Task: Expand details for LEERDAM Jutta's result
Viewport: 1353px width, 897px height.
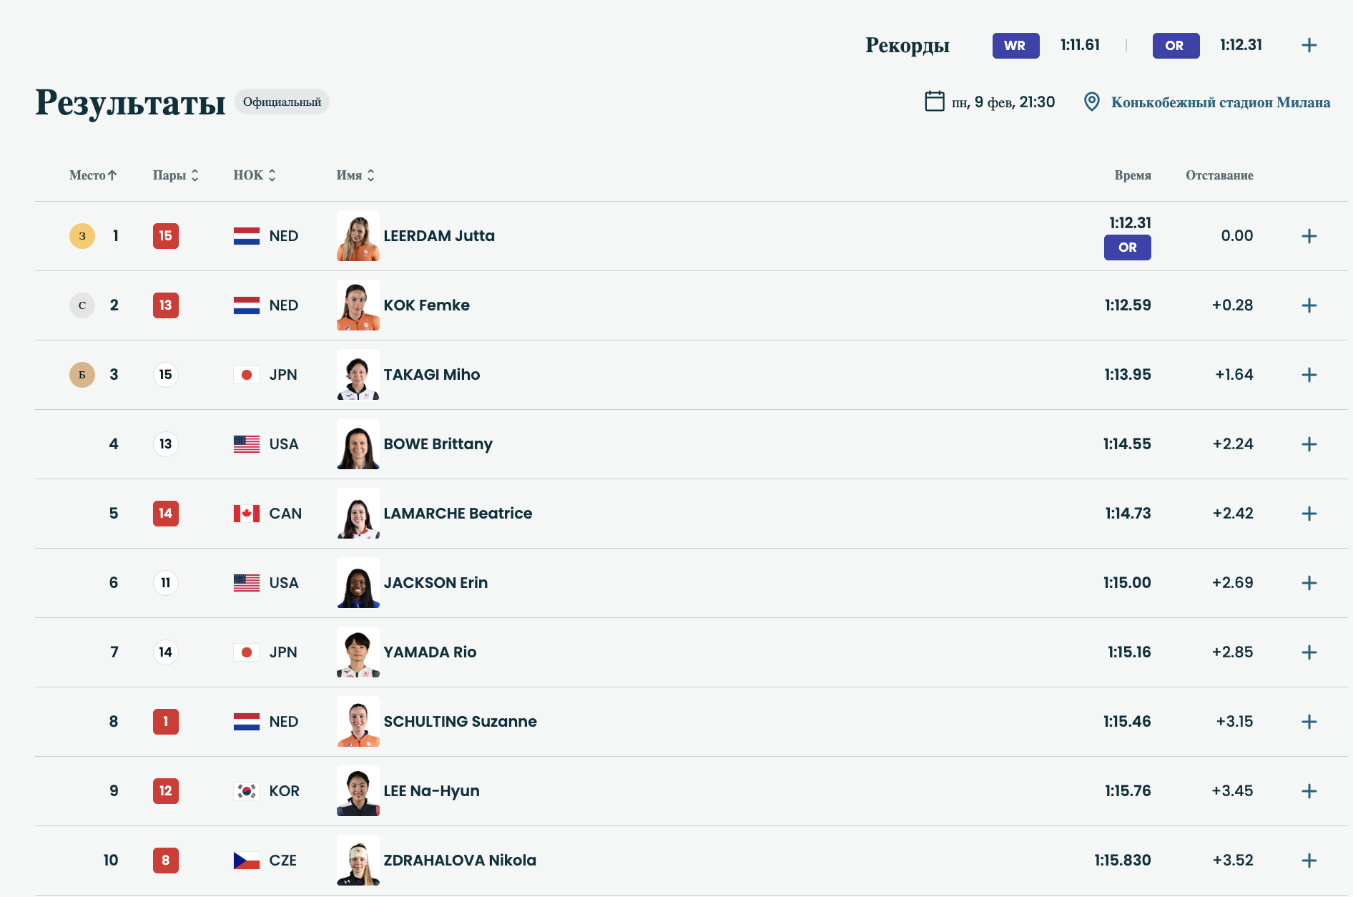Action: click(1309, 236)
